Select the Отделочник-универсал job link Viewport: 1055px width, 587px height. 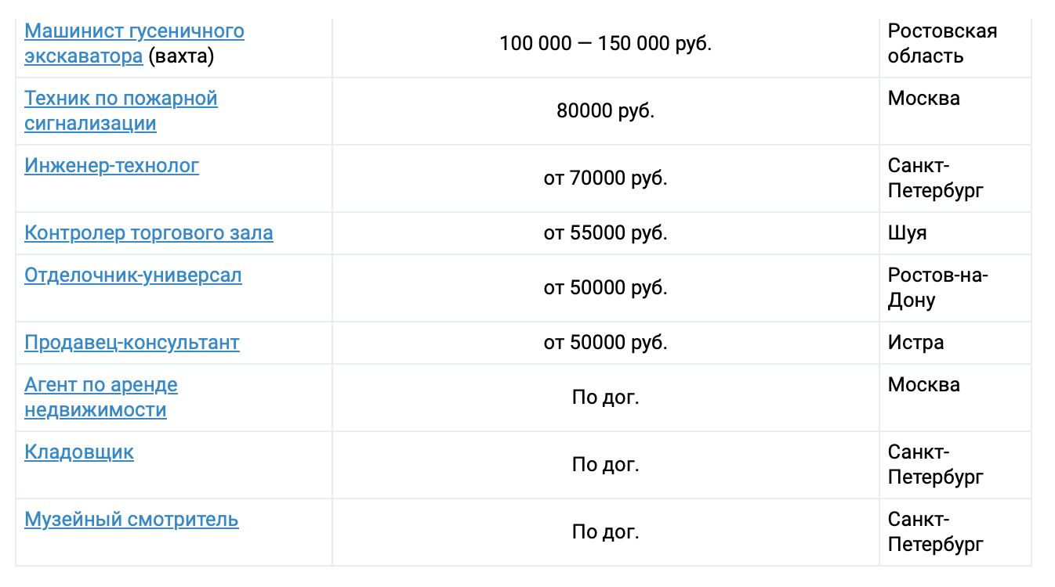tap(133, 275)
